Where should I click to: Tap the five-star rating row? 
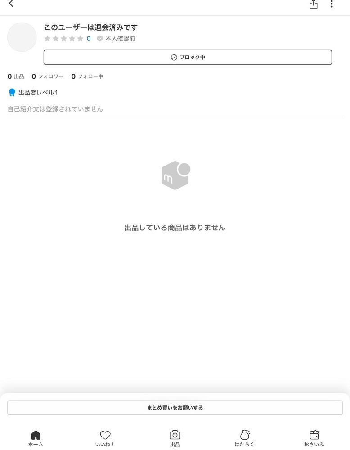pyautogui.click(x=64, y=39)
